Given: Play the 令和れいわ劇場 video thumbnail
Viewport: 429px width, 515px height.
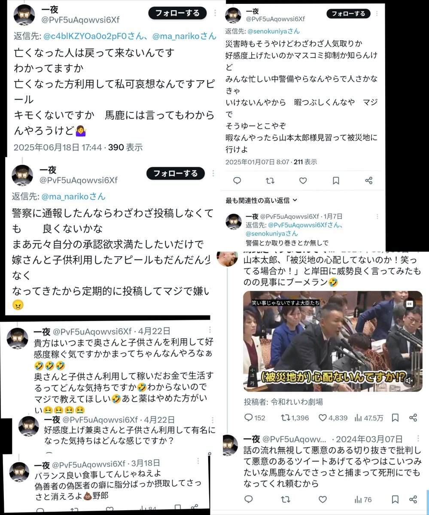Looking at the screenshot, I should (332, 341).
